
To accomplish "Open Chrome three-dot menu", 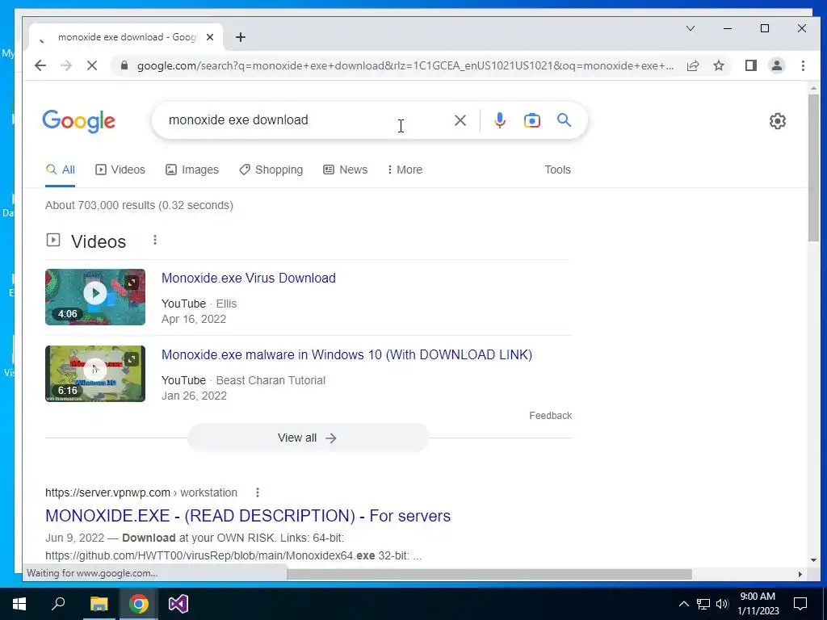I will click(803, 65).
